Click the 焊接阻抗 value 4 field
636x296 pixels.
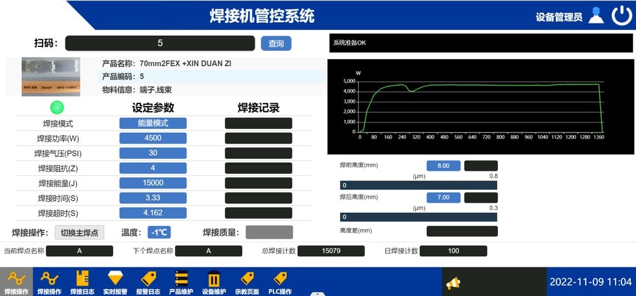153,168
